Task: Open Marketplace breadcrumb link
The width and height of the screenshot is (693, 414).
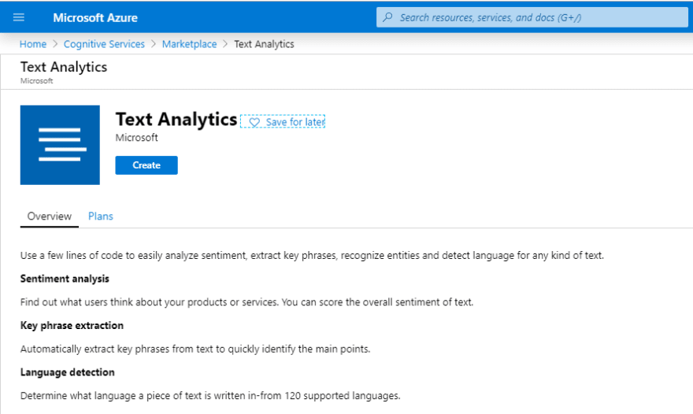Action: (x=189, y=44)
